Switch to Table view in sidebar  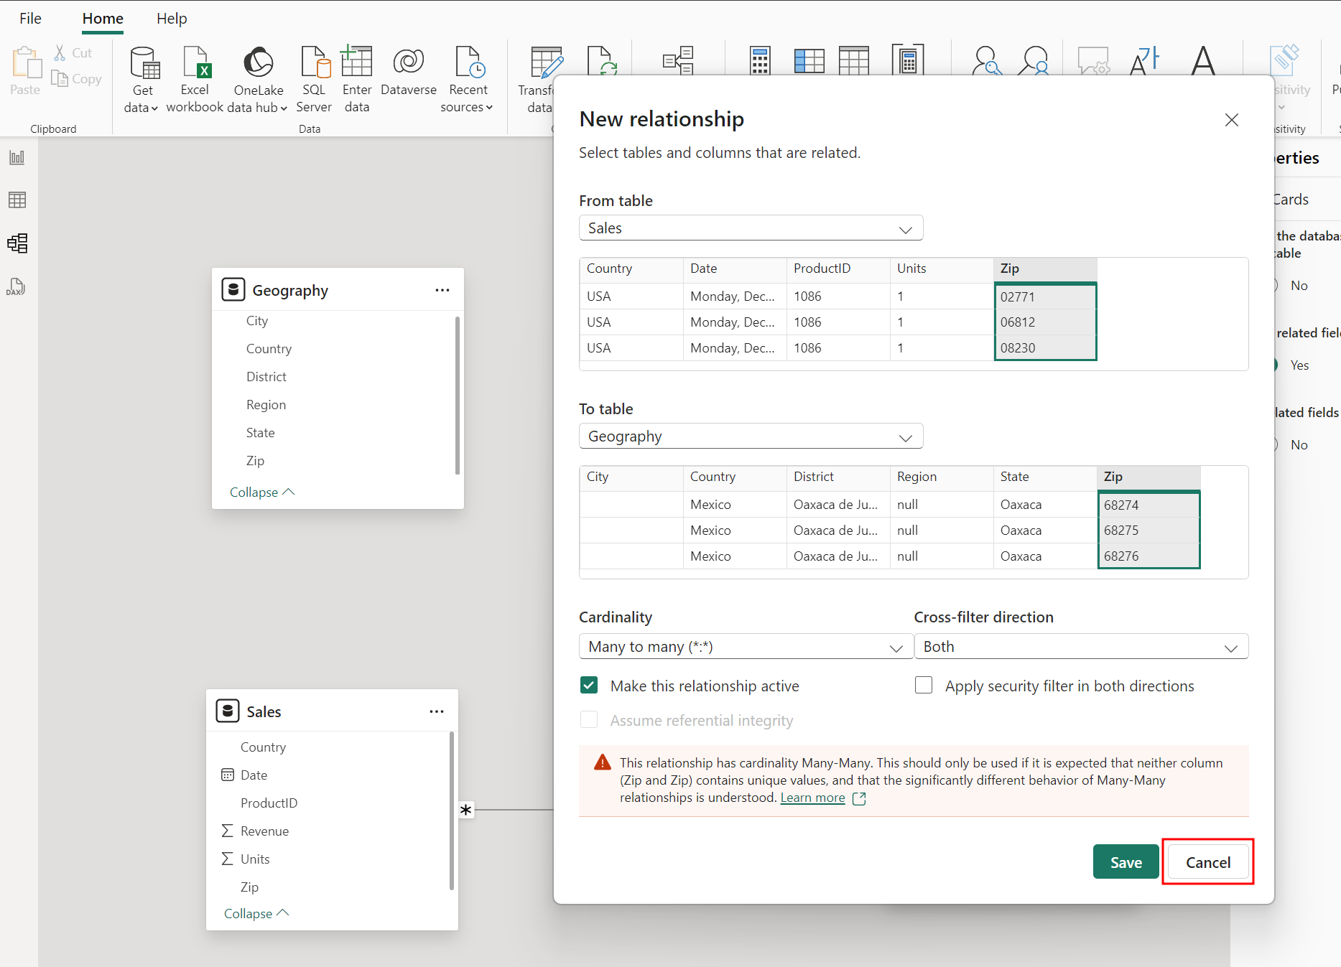(x=17, y=200)
